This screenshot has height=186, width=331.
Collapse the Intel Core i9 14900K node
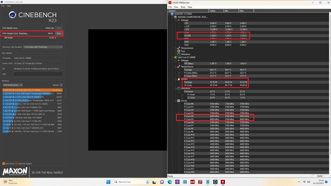coord(172,57)
